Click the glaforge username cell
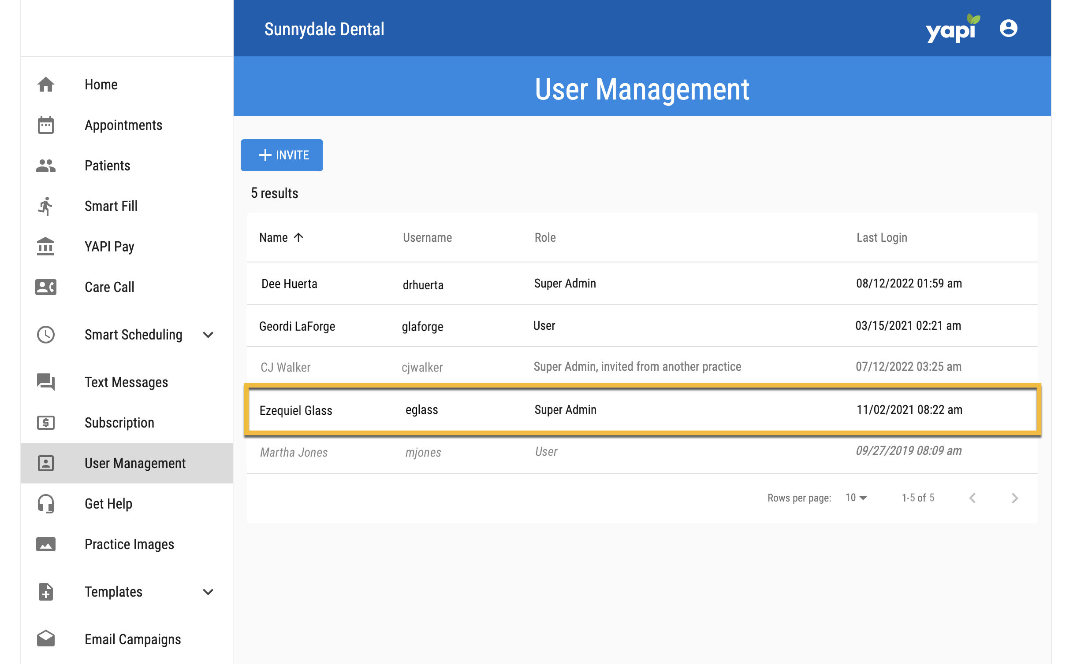This screenshot has height=664, width=1088. click(x=422, y=327)
